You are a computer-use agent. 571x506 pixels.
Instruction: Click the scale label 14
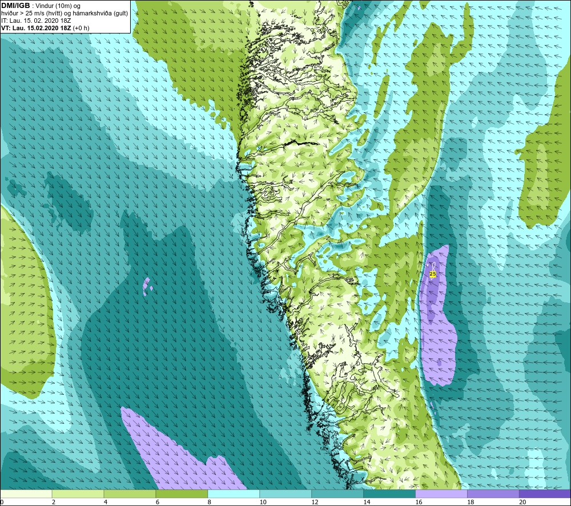(x=367, y=502)
